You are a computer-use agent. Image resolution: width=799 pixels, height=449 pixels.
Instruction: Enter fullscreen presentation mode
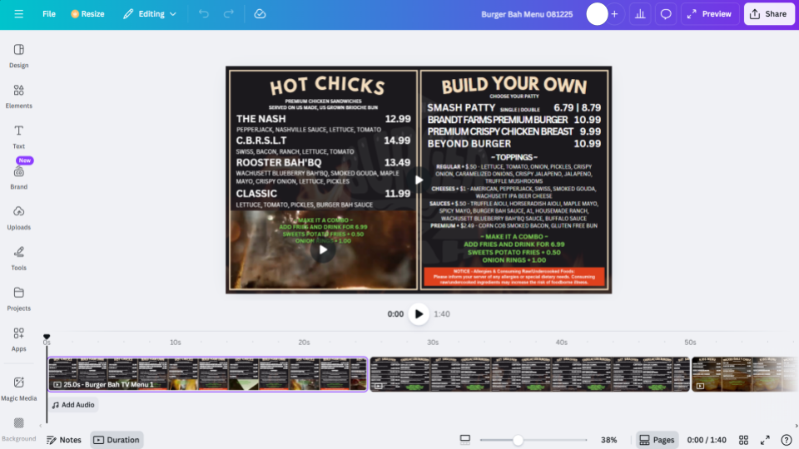tap(765, 440)
